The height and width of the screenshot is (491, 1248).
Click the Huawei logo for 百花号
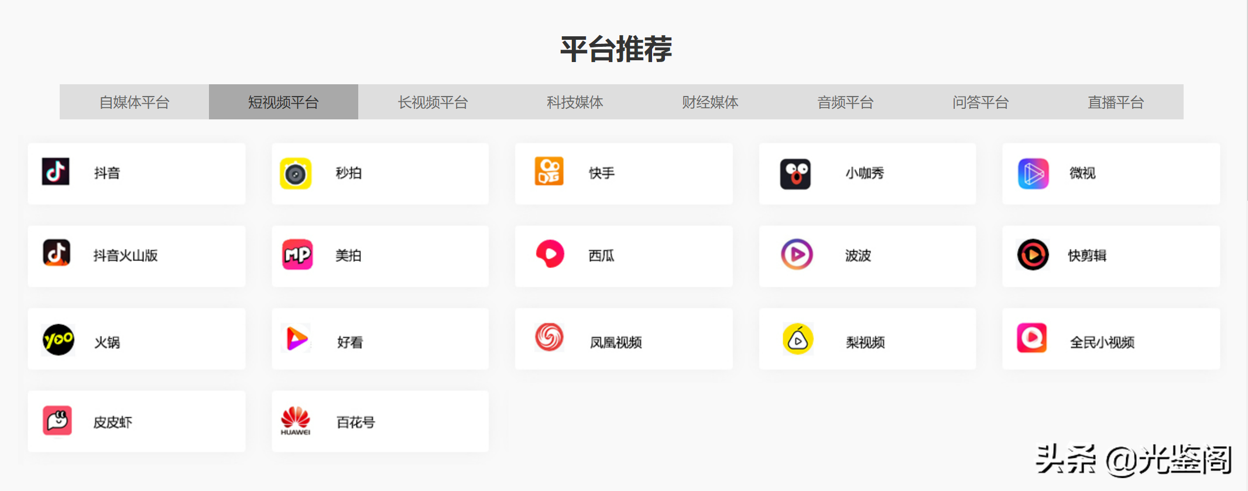296,421
